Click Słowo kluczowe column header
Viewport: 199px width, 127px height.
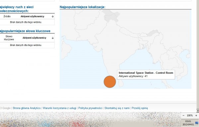coord(9,38)
